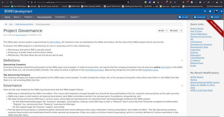The height and width of the screenshot is (117, 224).
Task: Open the calendar bookmark
Action: coord(32,6)
